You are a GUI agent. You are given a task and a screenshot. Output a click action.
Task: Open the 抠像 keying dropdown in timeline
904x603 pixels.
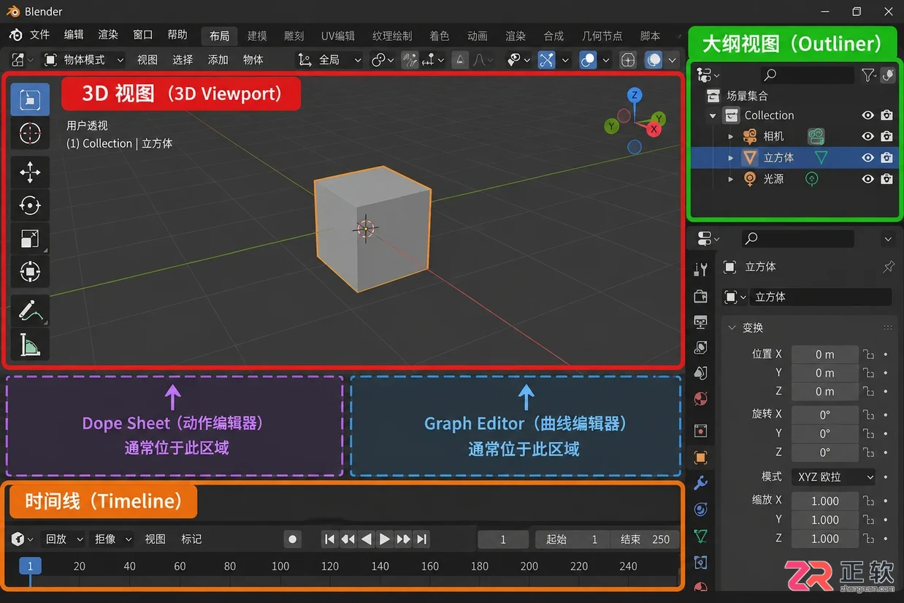pyautogui.click(x=112, y=539)
